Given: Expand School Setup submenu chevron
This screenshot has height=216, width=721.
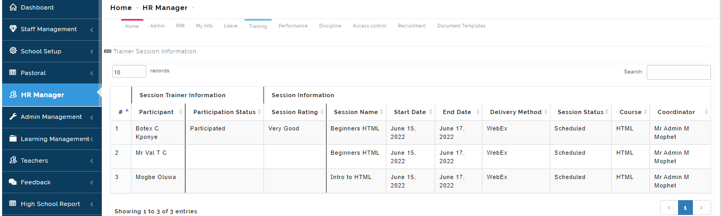Looking at the screenshot, I should [92, 52].
